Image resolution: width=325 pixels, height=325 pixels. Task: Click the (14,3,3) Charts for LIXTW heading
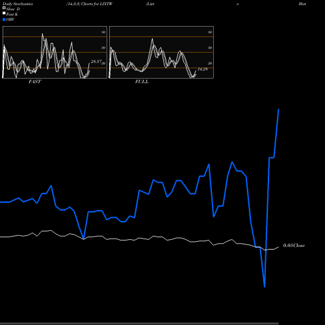[x=90, y=4]
